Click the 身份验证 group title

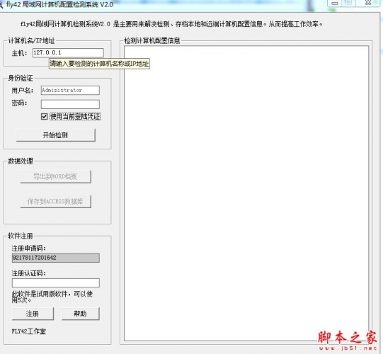coord(21,78)
